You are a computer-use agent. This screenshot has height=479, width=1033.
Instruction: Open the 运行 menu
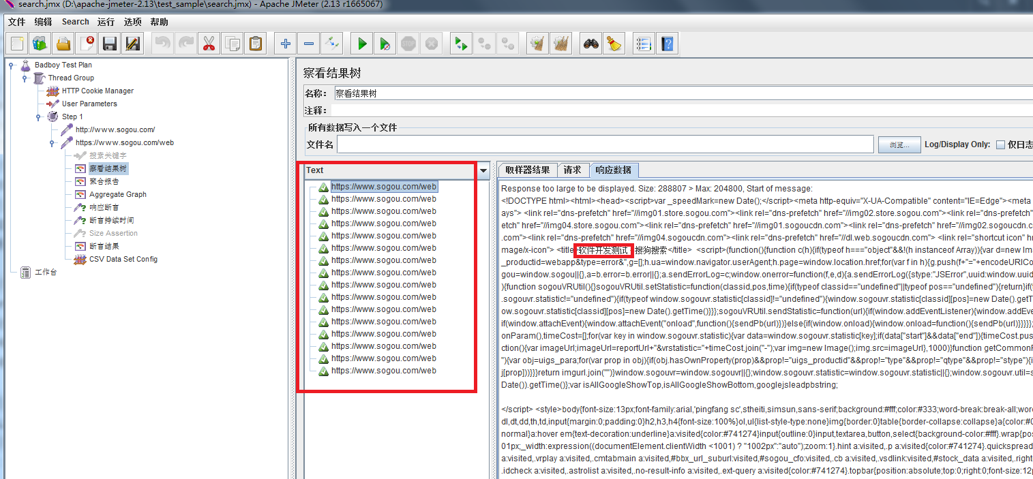[x=106, y=22]
